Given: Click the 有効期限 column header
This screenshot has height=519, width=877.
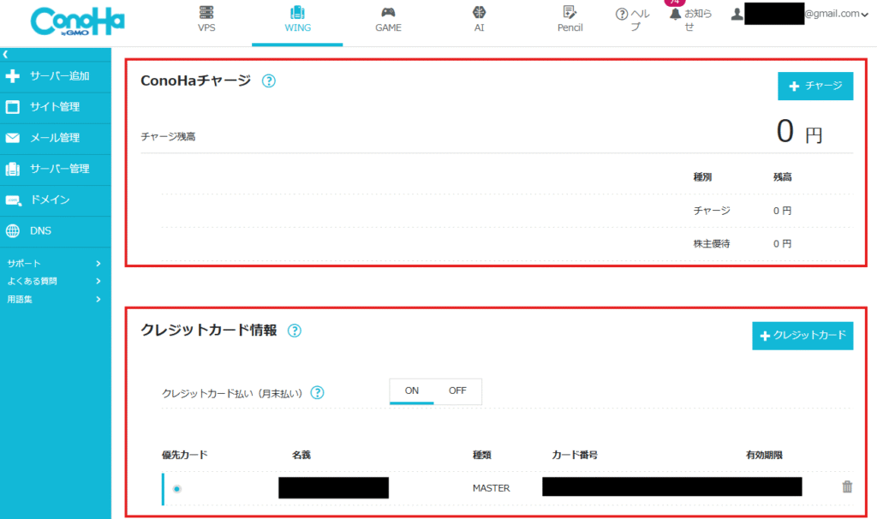Looking at the screenshot, I should click(x=764, y=456).
